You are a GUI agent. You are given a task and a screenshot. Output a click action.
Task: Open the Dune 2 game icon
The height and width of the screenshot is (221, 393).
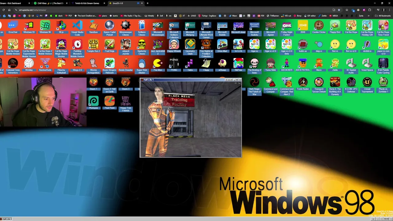(335, 86)
